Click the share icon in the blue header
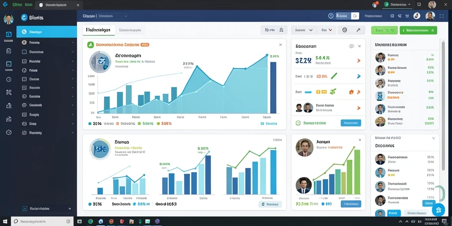Image resolution: width=452 pixels, height=226 pixels. pos(400,16)
